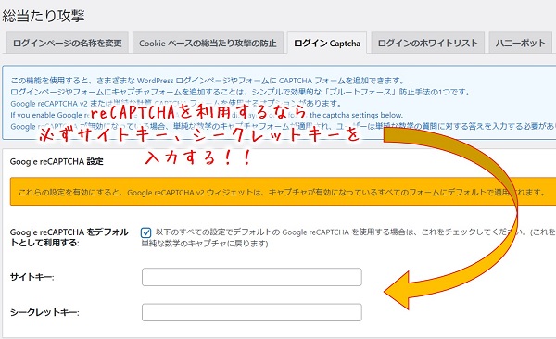Click the 総当たり攻撃 page heading
This screenshot has height=339, width=556.
pos(44,16)
